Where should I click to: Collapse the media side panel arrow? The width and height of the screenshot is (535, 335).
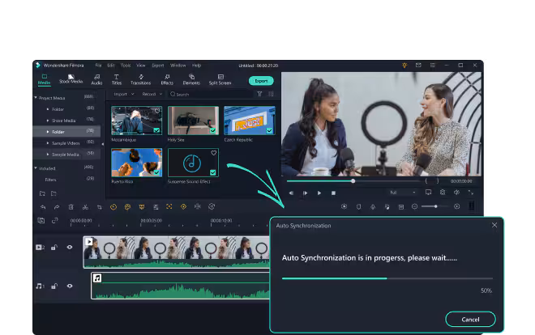[103, 144]
